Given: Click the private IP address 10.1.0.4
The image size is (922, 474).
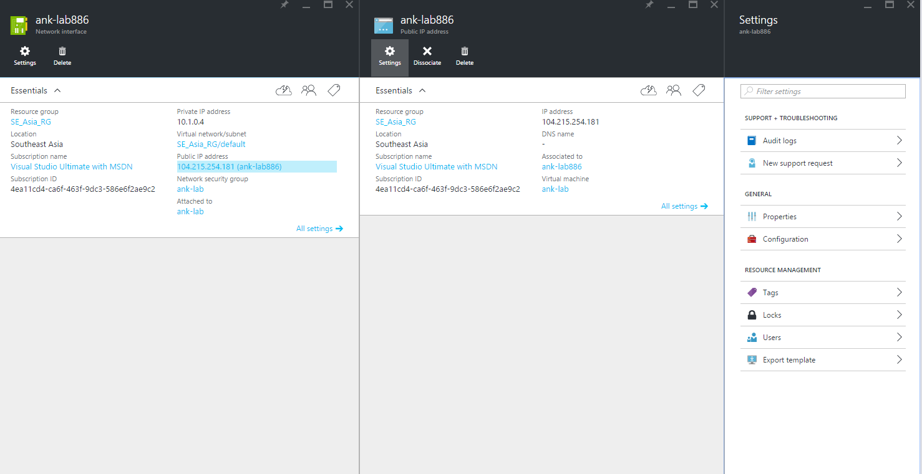Looking at the screenshot, I should coord(190,122).
